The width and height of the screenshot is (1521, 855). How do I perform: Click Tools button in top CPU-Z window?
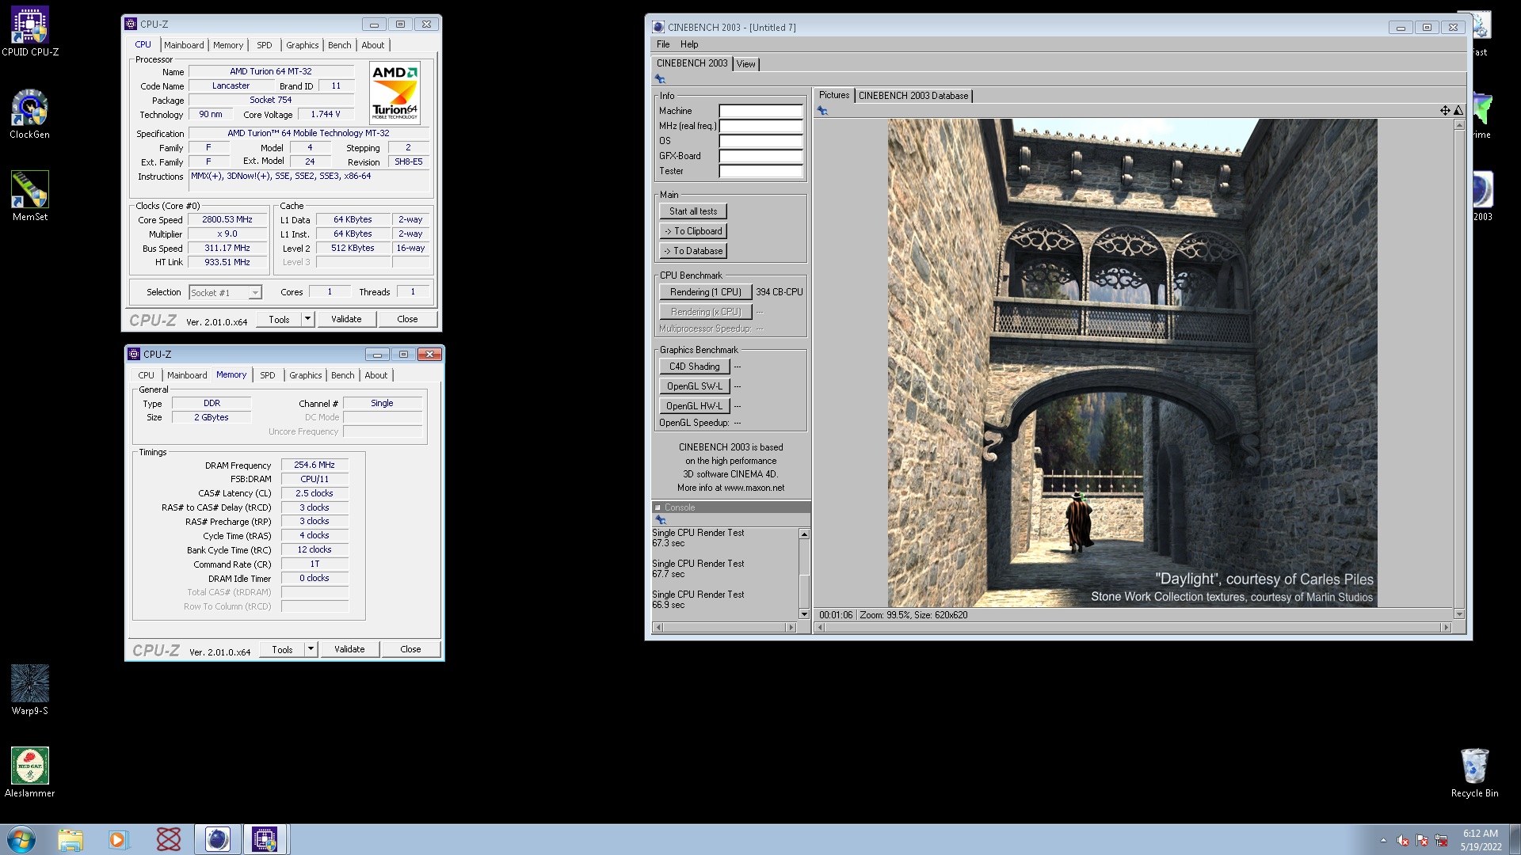pos(279,319)
